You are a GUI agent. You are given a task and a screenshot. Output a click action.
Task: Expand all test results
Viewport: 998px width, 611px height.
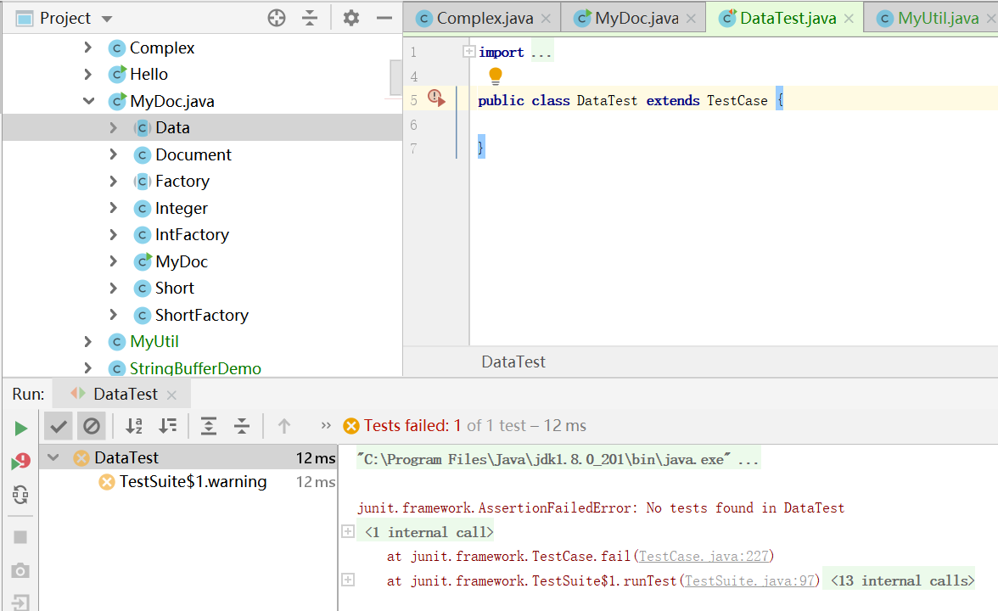209,426
